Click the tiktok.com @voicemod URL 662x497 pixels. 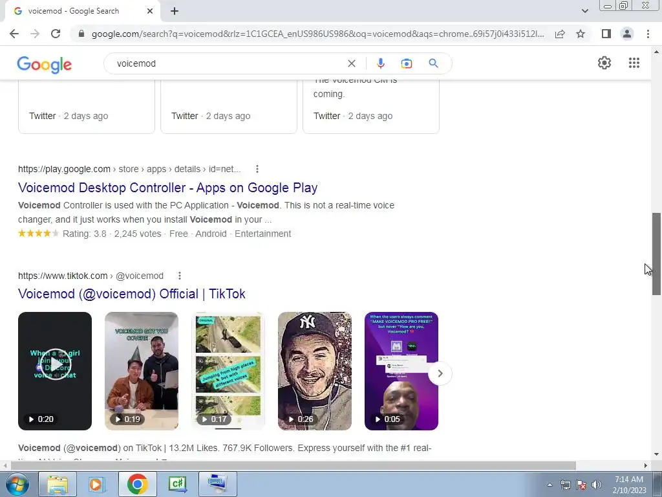91,276
